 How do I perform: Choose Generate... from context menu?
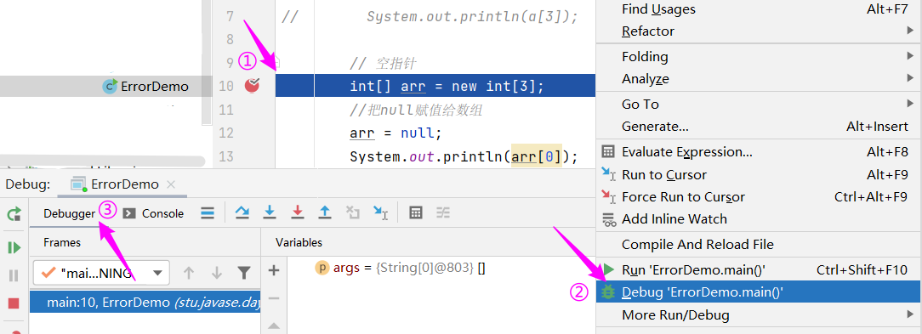point(760,127)
